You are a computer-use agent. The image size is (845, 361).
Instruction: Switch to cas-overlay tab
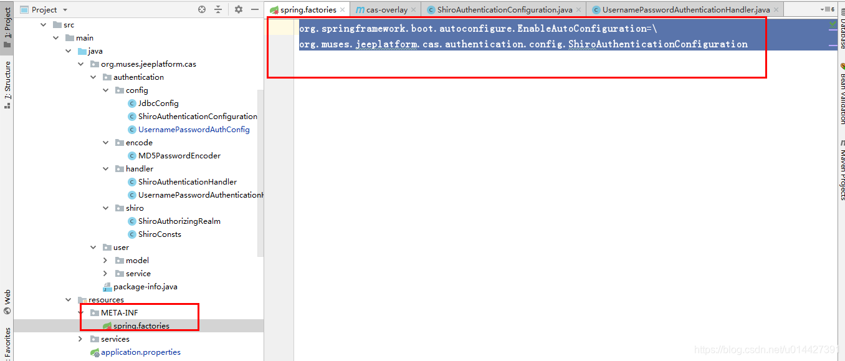click(x=386, y=10)
